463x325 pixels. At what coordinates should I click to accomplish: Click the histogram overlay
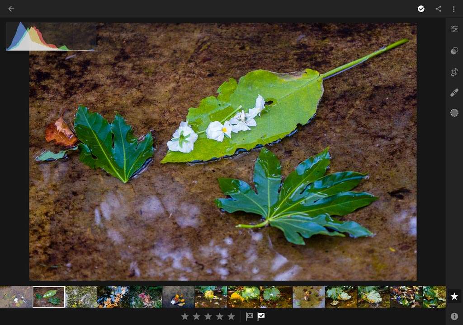point(51,36)
